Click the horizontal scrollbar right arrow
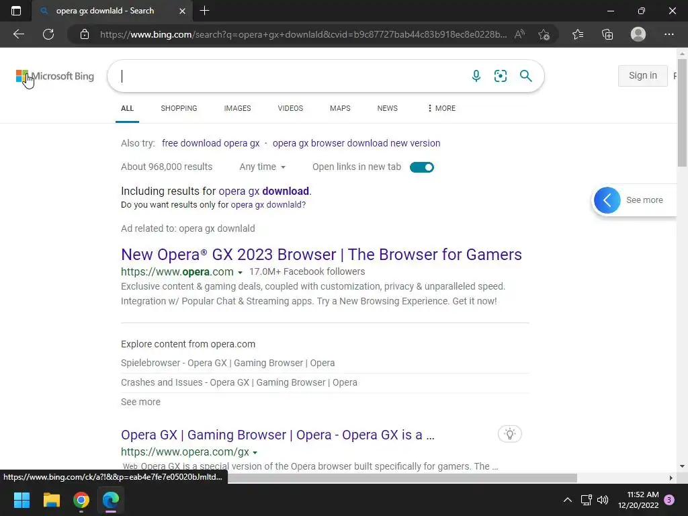688x516 pixels. tap(671, 478)
